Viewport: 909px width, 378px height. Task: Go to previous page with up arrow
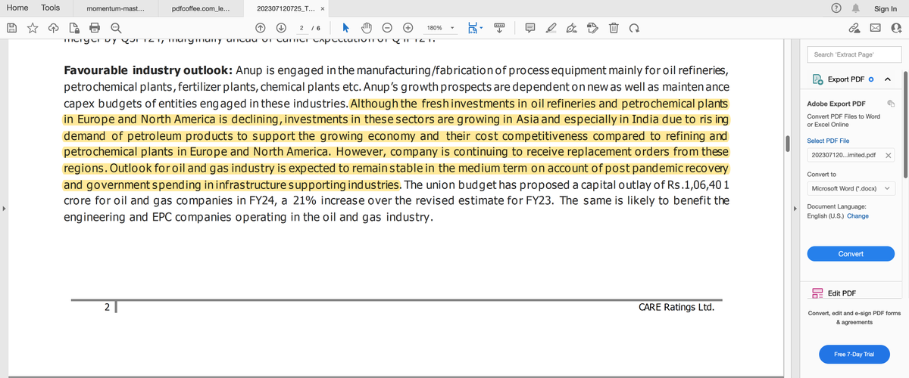click(x=261, y=28)
